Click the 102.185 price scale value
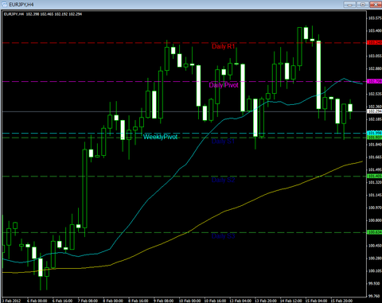 tap(375, 119)
